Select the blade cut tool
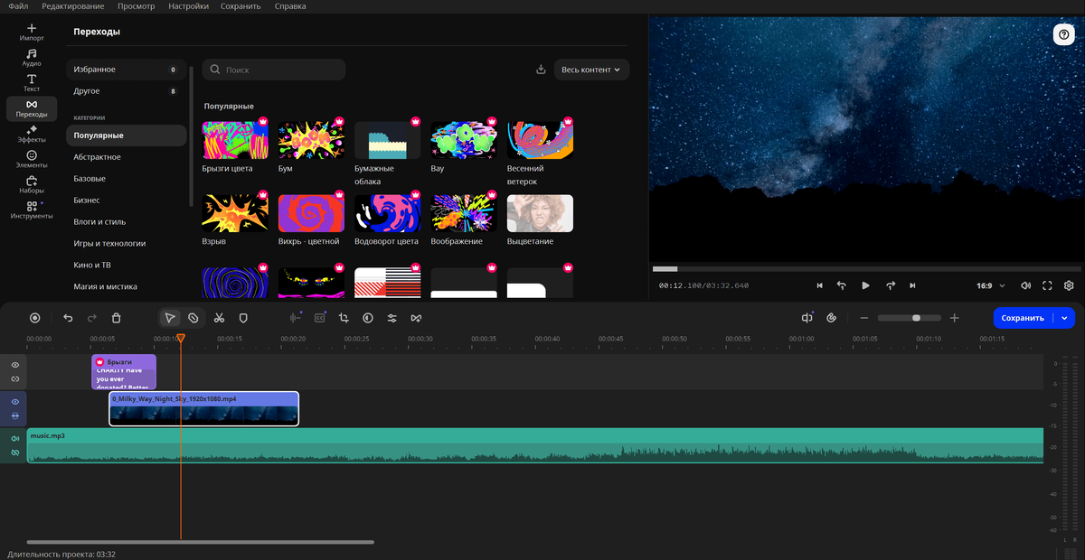 pos(193,318)
